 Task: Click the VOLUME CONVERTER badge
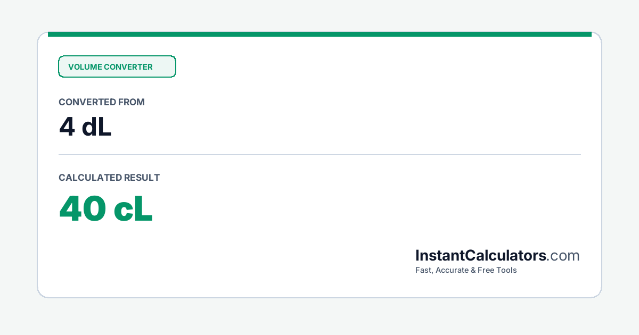pos(117,67)
